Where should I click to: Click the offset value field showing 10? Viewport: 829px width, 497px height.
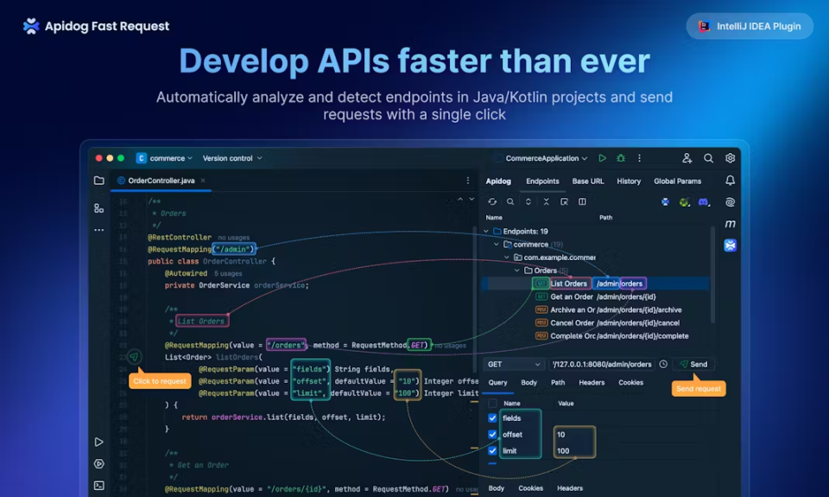pyautogui.click(x=574, y=435)
